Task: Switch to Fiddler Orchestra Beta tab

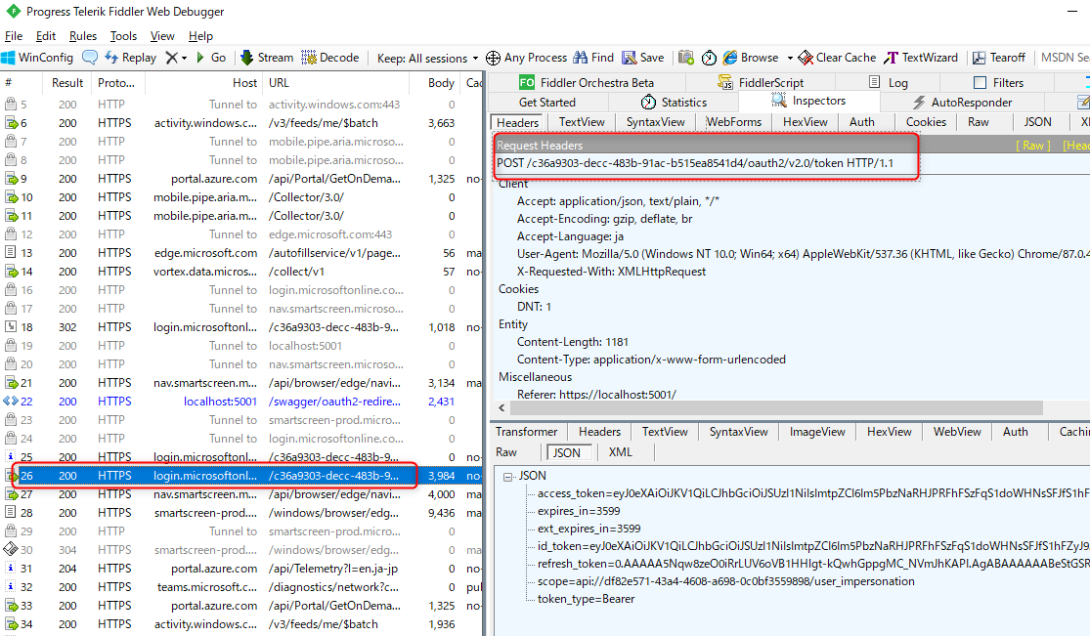Action: (x=587, y=83)
